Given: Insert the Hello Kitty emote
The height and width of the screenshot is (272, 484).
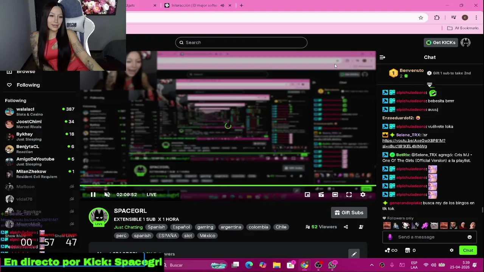Looking at the screenshot, I should (x=406, y=226).
